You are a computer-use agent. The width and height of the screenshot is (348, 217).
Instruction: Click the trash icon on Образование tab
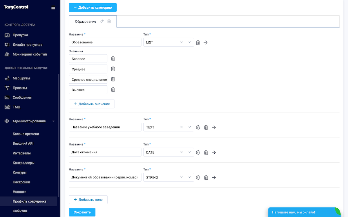[109, 21]
